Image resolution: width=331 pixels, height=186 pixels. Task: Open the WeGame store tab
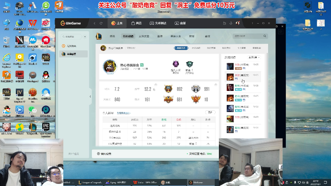coord(137,23)
